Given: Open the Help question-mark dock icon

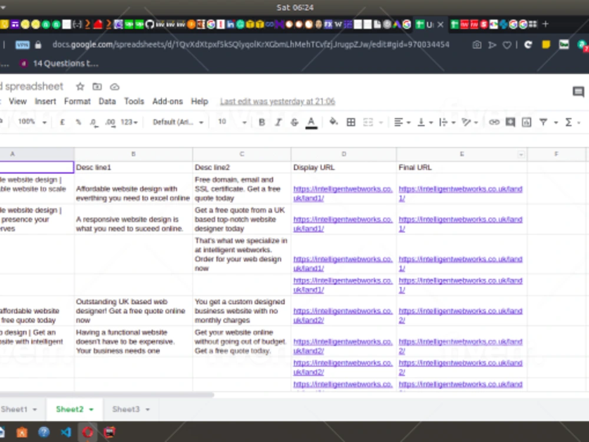Looking at the screenshot, I should 44,432.
